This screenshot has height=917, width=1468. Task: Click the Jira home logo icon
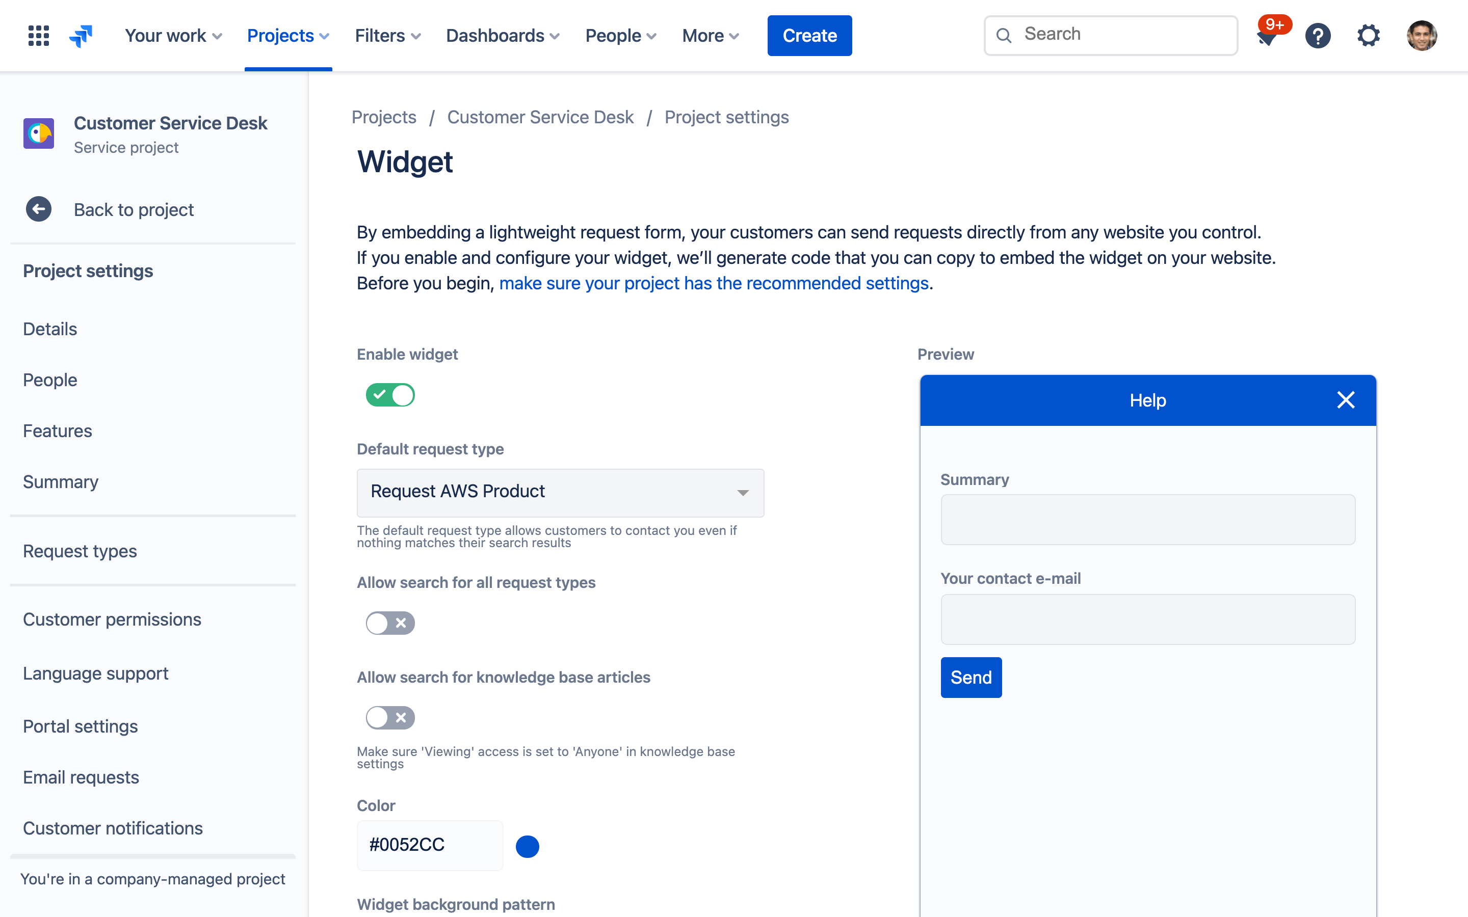(x=83, y=34)
